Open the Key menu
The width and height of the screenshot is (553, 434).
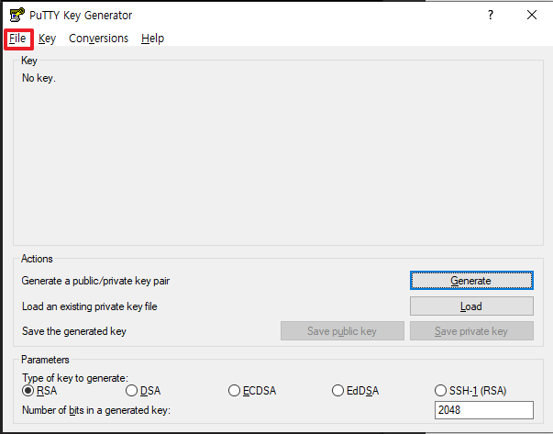(x=48, y=39)
